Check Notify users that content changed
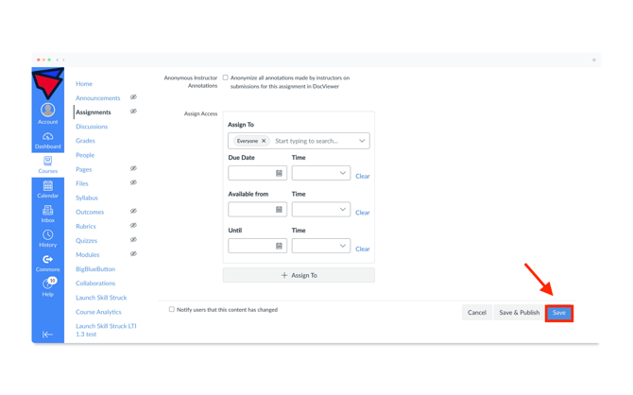The height and width of the screenshot is (395, 633). [172, 309]
